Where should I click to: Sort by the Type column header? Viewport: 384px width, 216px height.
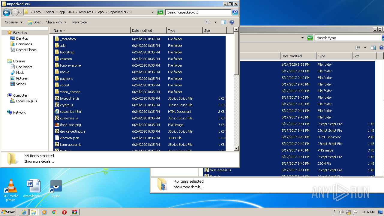[184, 31]
